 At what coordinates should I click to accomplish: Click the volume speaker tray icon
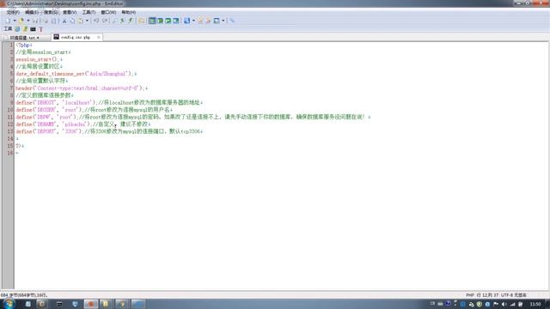[504, 304]
